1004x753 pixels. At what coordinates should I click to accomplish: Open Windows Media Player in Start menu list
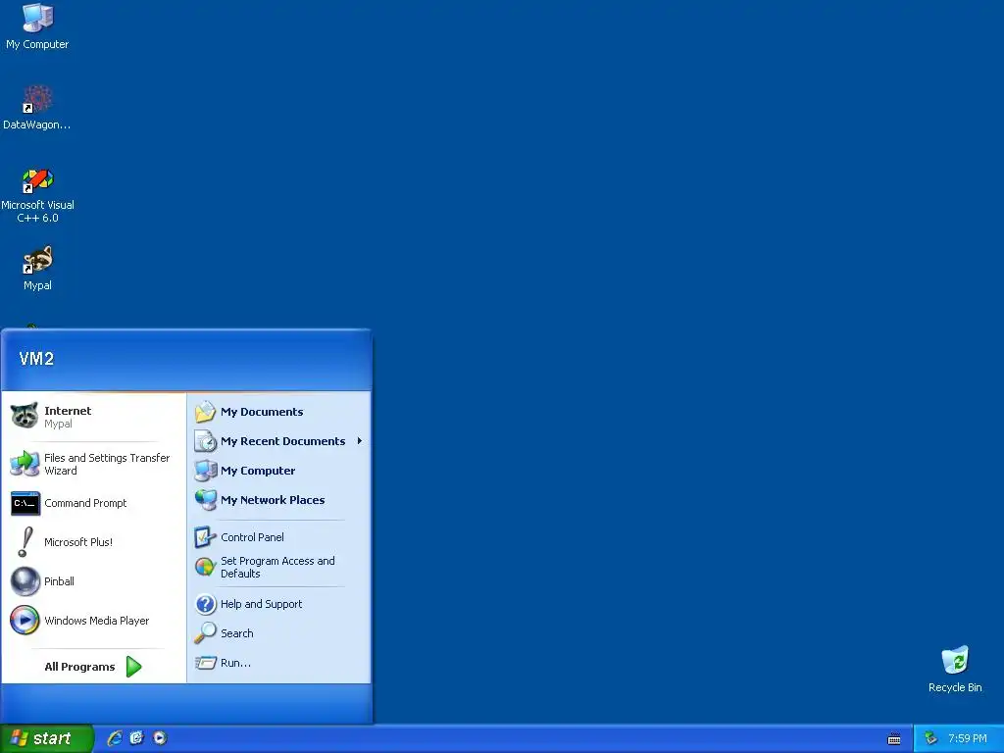(x=94, y=621)
